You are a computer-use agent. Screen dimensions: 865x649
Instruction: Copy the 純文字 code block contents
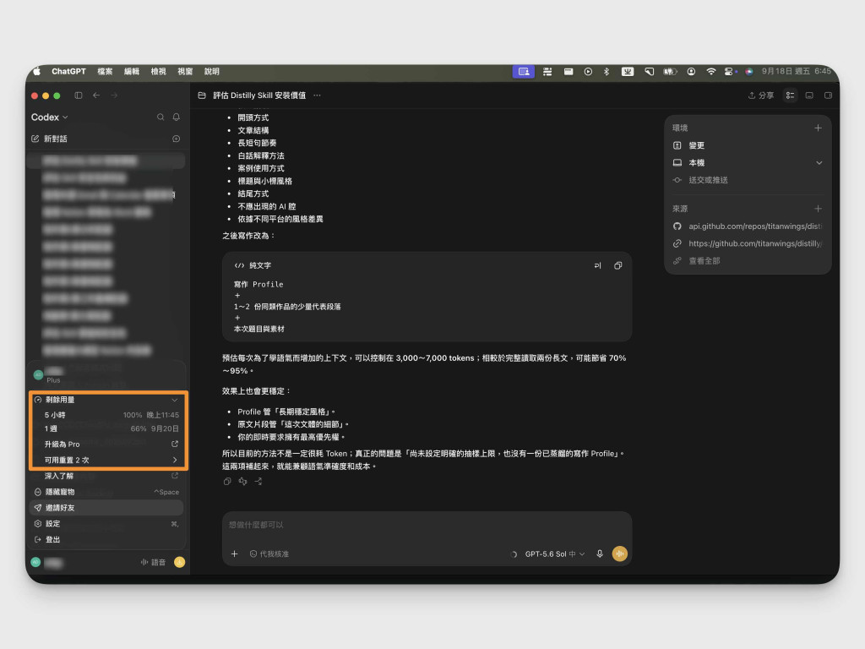click(x=617, y=265)
